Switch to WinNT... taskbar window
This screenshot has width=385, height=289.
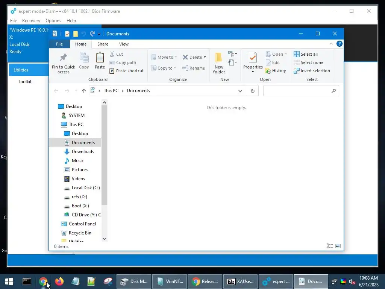coord(170,281)
